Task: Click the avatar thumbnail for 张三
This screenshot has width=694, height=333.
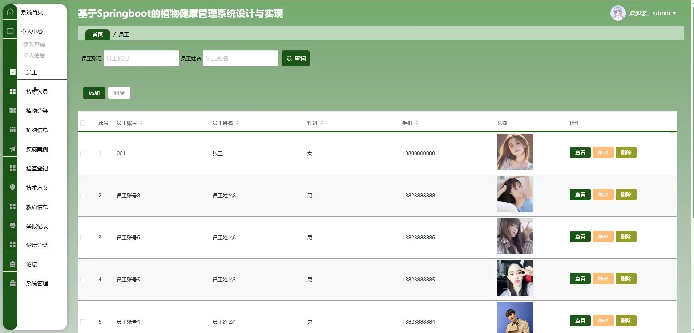Action: [515, 152]
